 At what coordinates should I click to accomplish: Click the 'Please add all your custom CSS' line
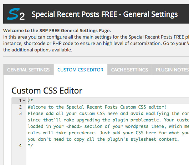click(108, 114)
